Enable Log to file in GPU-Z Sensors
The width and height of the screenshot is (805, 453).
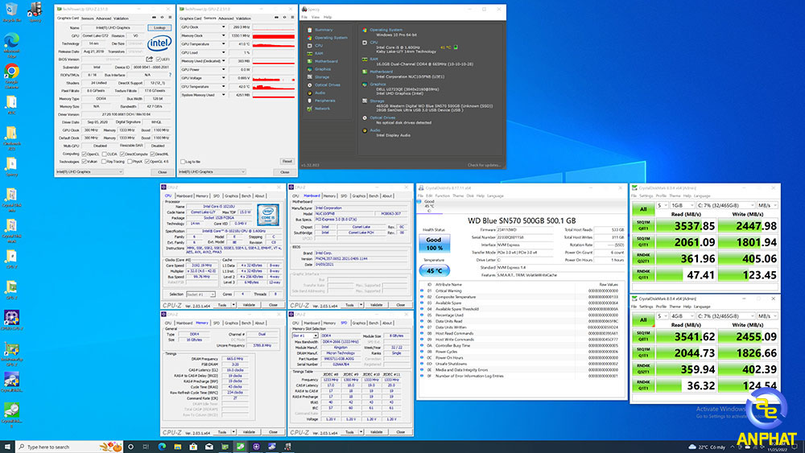coord(182,162)
